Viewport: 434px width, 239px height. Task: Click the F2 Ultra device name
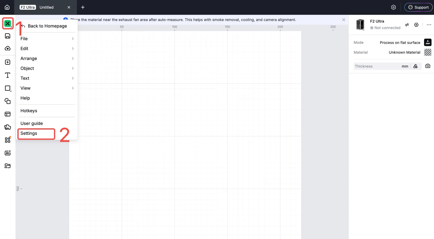[377, 21]
